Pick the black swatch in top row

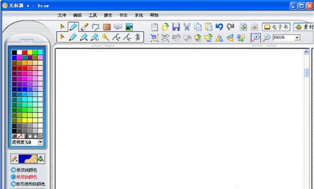click(x=14, y=52)
